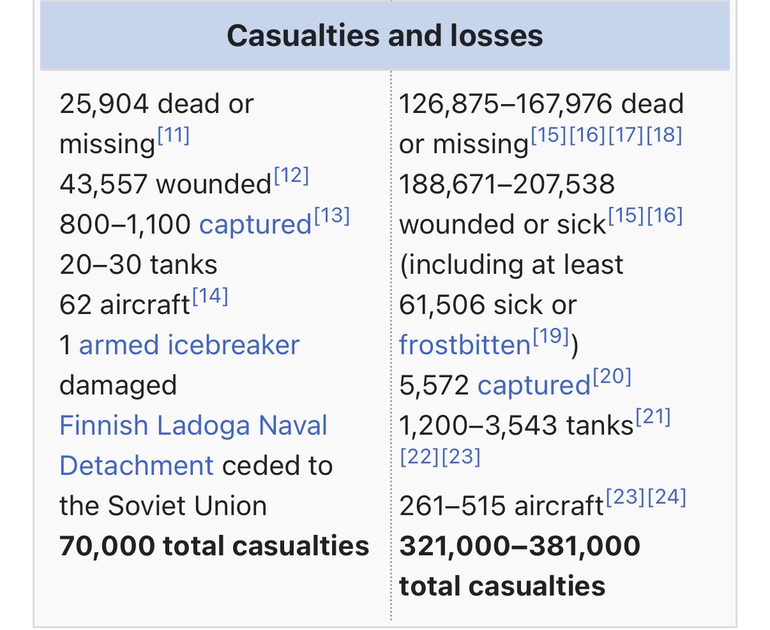Click the Casualties and losses header
Image resolution: width=770 pixels, height=630 pixels.
(385, 35)
